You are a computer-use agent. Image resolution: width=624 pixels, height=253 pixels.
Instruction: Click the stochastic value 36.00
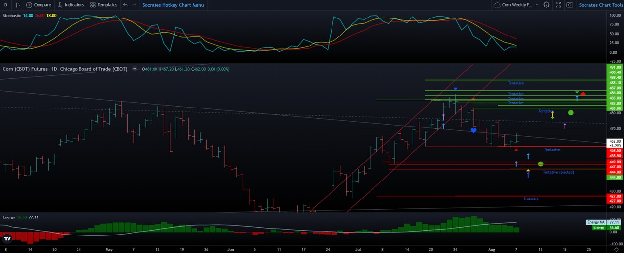pyautogui.click(x=39, y=16)
